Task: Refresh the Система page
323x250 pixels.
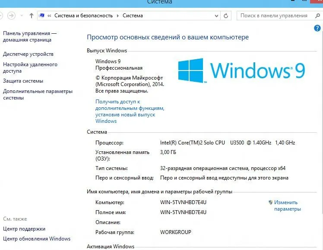Action: tap(226, 16)
